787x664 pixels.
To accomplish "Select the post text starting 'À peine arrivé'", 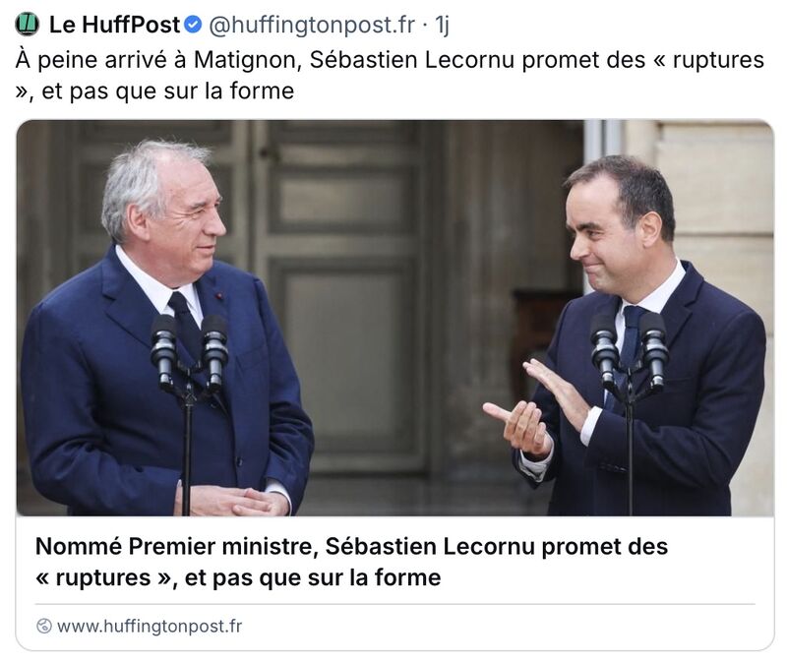I will pyautogui.click(x=390, y=76).
